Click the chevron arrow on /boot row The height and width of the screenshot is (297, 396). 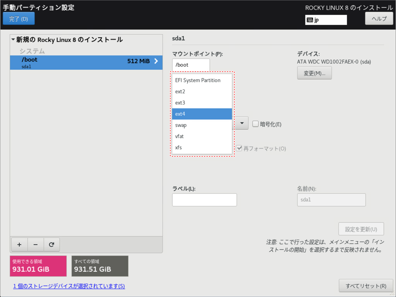156,61
